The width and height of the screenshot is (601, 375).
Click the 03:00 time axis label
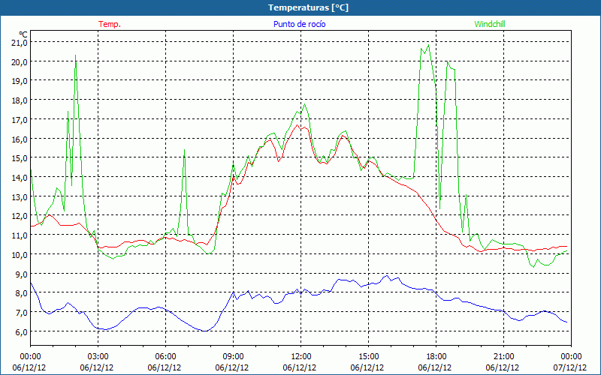(x=98, y=357)
